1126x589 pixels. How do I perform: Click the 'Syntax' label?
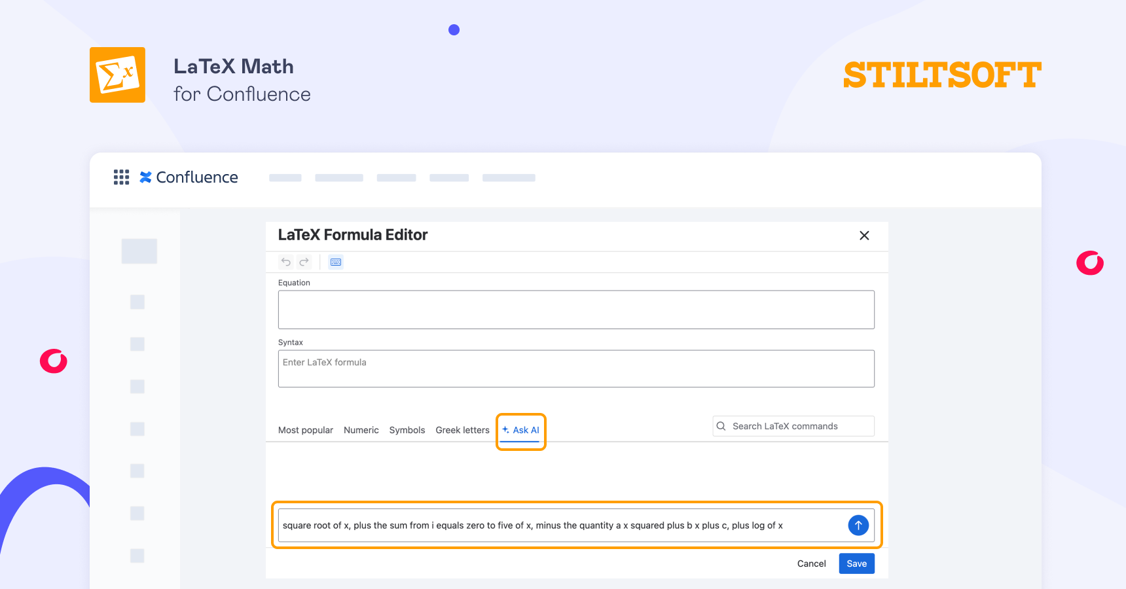pos(291,342)
